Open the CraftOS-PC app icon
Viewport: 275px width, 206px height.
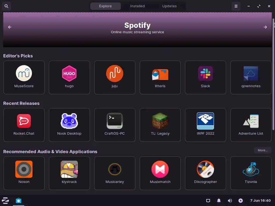pyautogui.click(x=115, y=121)
